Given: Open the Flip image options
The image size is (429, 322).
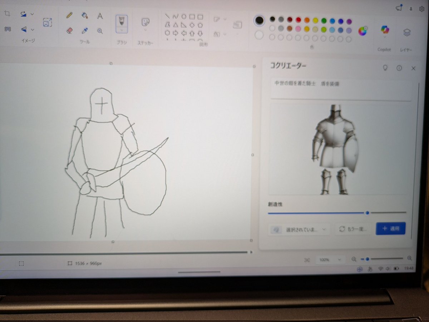Looking at the screenshot, I should pyautogui.click(x=24, y=29).
